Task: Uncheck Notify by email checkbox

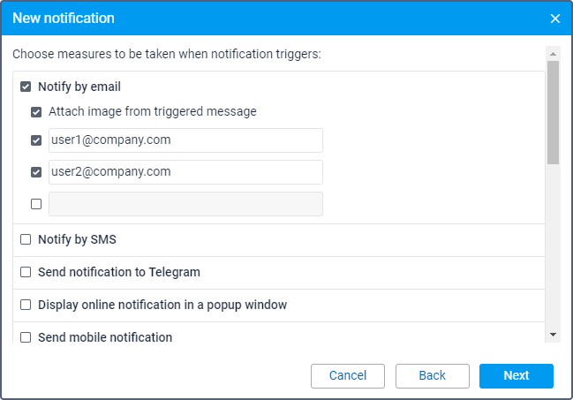Action: tap(26, 87)
